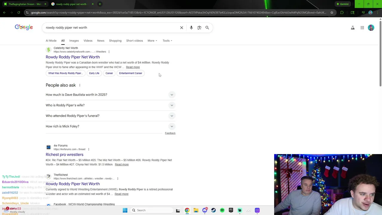Open File Explorer from taskbar

pos(196,210)
